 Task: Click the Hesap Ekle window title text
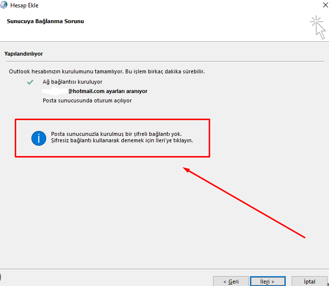27,5
